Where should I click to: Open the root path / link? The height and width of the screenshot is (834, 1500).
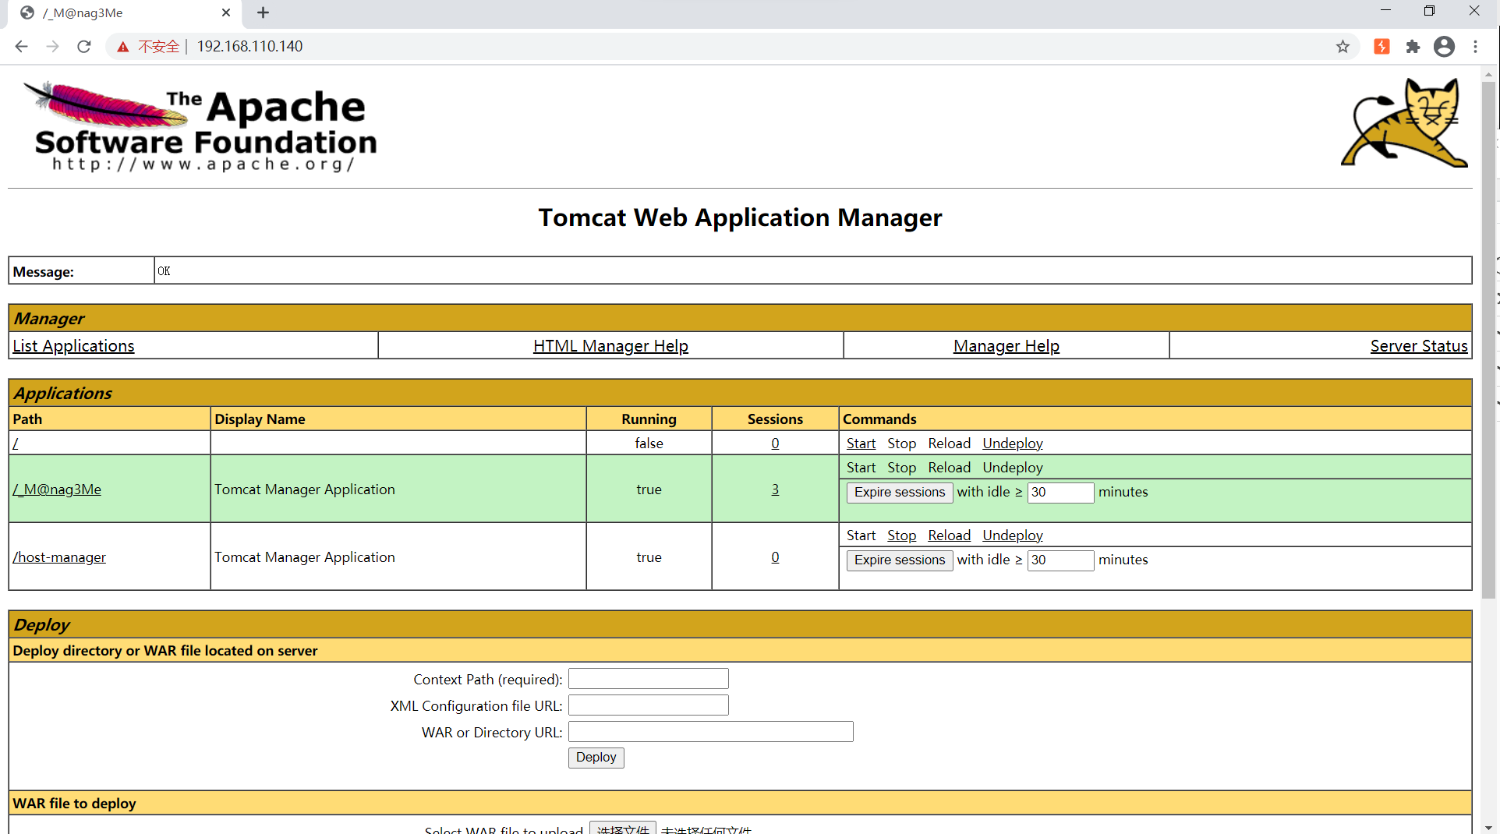[x=16, y=444]
